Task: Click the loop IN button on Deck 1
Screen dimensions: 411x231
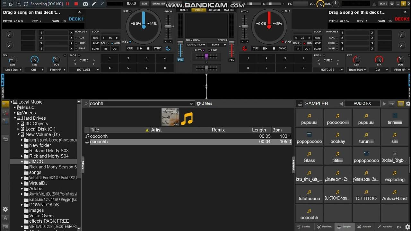Action: [106, 49]
